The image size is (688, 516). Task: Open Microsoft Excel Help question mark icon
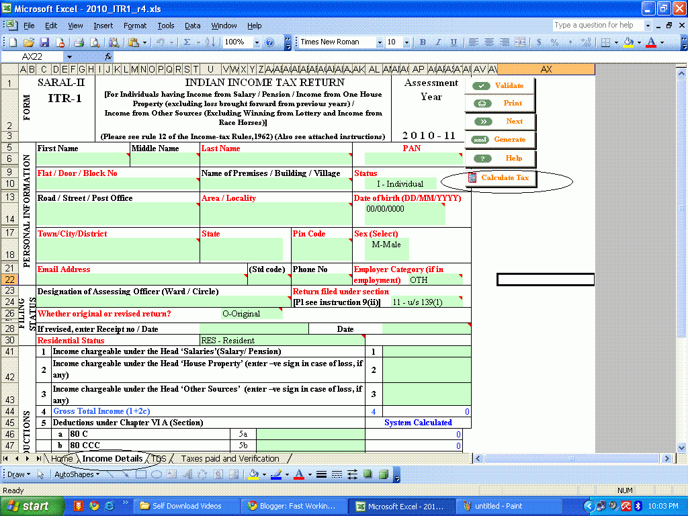point(269,42)
